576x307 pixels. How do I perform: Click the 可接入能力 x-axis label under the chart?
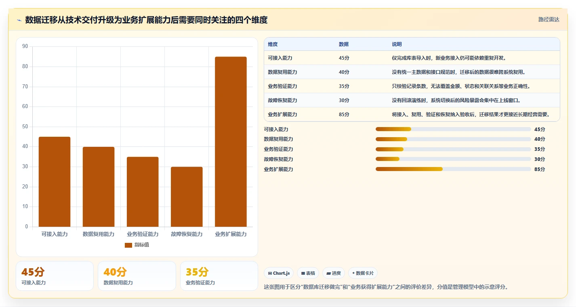[55, 234]
